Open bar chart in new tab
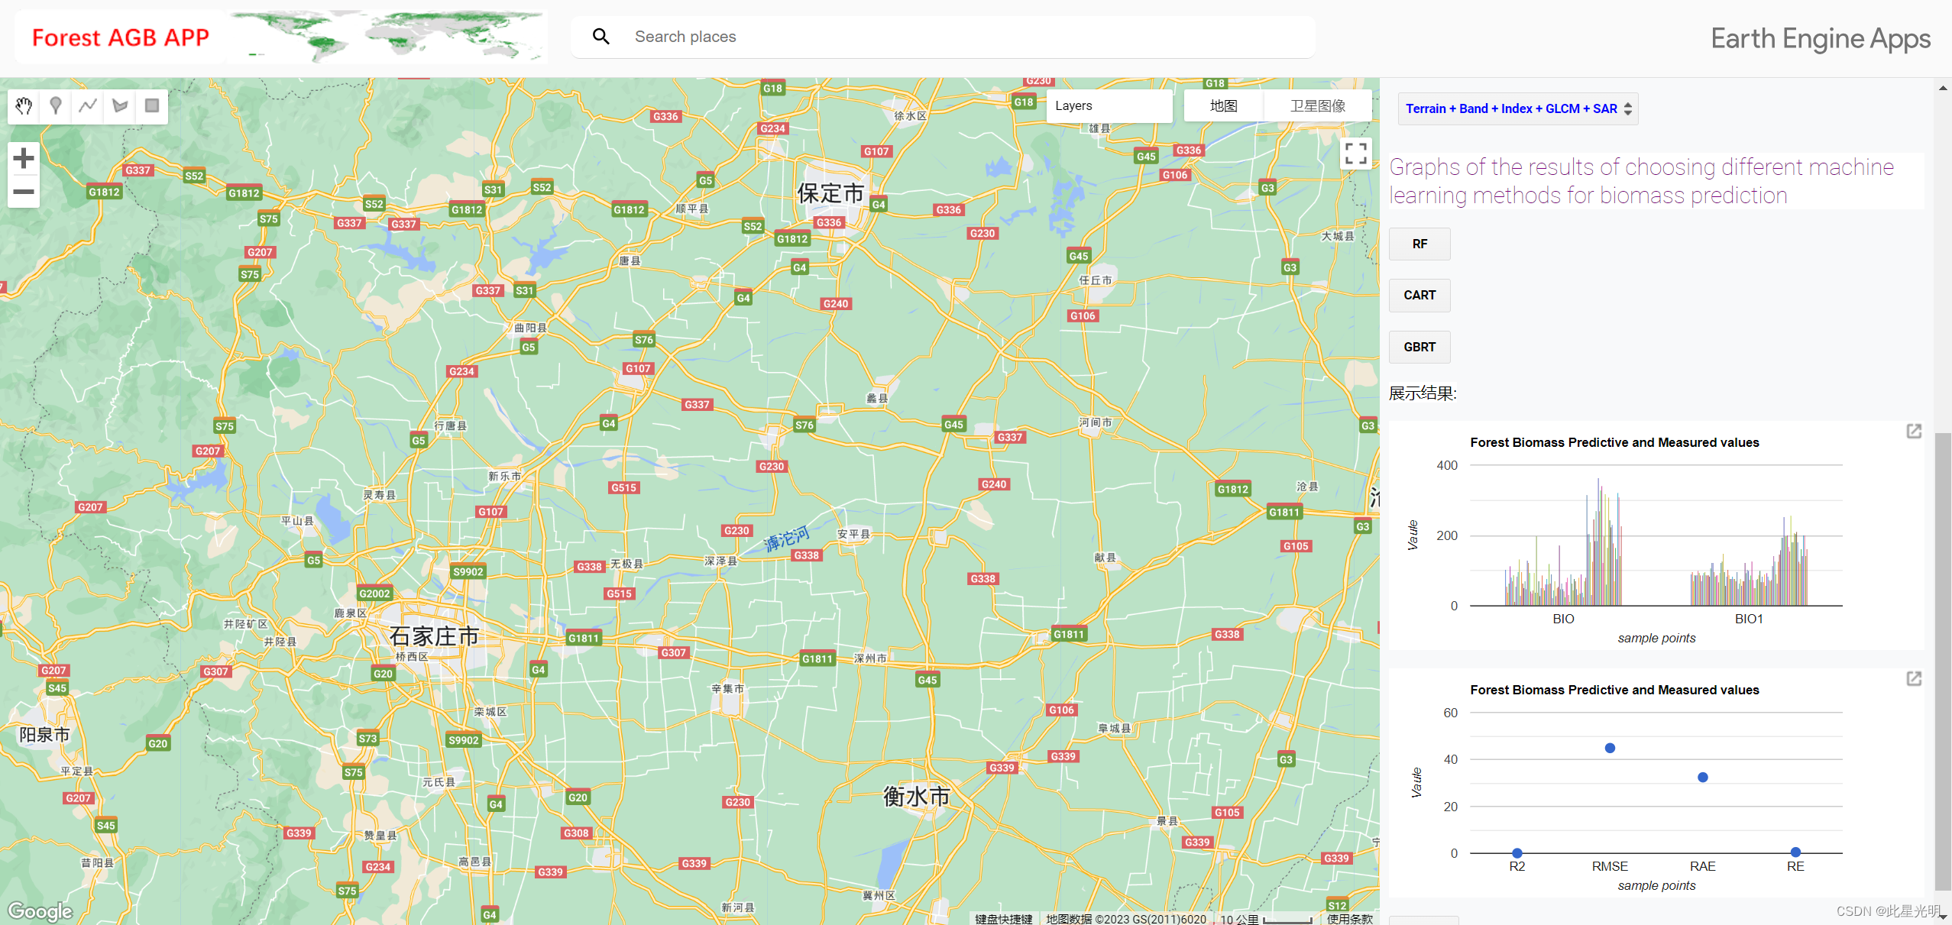The height and width of the screenshot is (925, 1952). coord(1913,432)
